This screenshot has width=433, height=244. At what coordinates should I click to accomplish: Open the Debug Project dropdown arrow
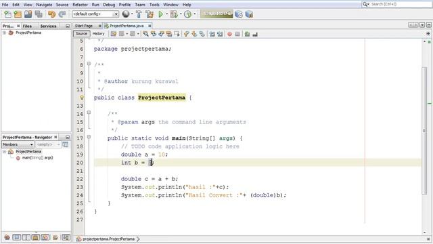(x=181, y=14)
